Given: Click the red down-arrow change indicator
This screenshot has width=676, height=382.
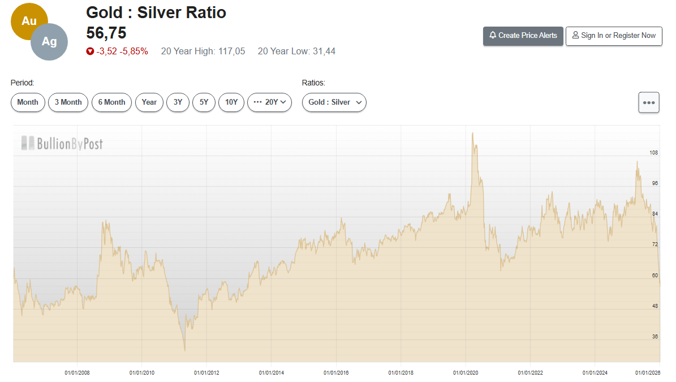Looking at the screenshot, I should coord(90,51).
